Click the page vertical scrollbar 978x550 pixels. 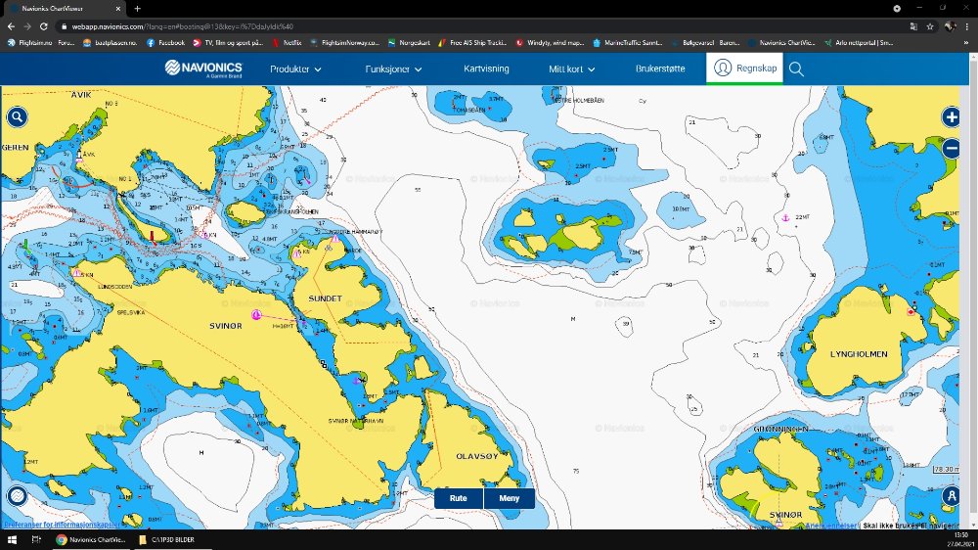973,291
